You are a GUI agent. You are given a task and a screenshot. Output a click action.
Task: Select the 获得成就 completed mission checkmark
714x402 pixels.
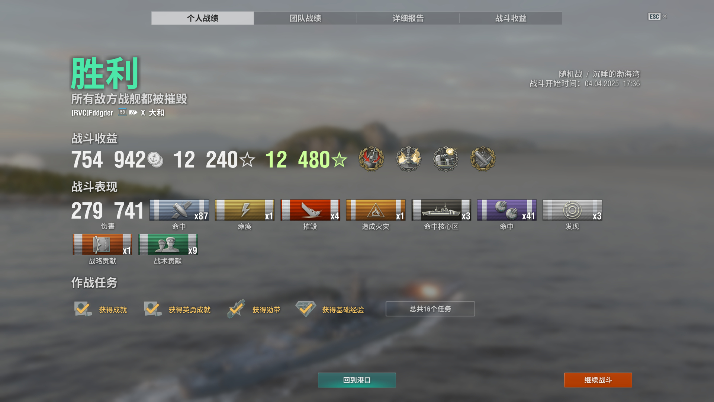(83, 309)
